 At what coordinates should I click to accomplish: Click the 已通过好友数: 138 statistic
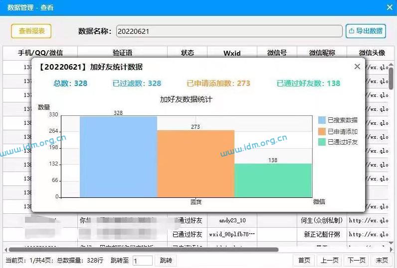pos(308,83)
